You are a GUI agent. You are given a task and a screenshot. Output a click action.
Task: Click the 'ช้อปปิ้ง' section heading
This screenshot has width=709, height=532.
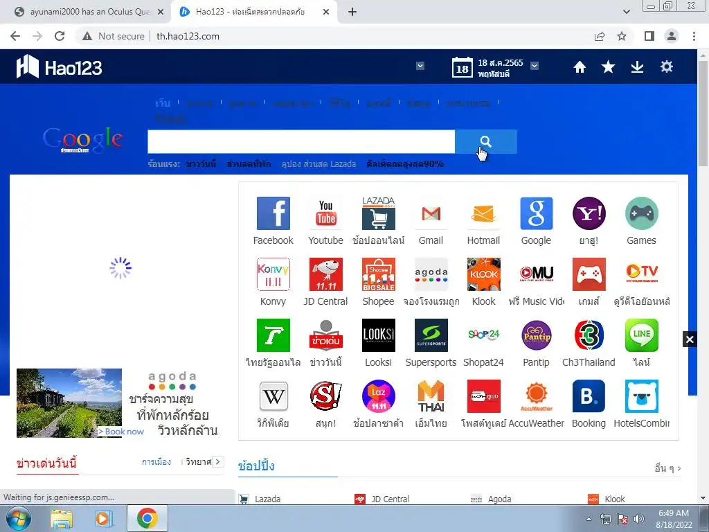point(256,465)
